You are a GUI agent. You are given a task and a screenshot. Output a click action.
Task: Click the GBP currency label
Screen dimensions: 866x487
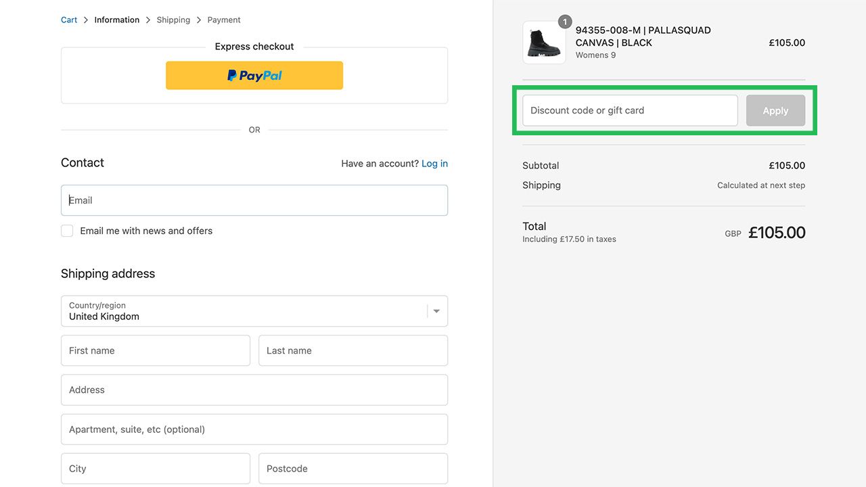pyautogui.click(x=733, y=234)
